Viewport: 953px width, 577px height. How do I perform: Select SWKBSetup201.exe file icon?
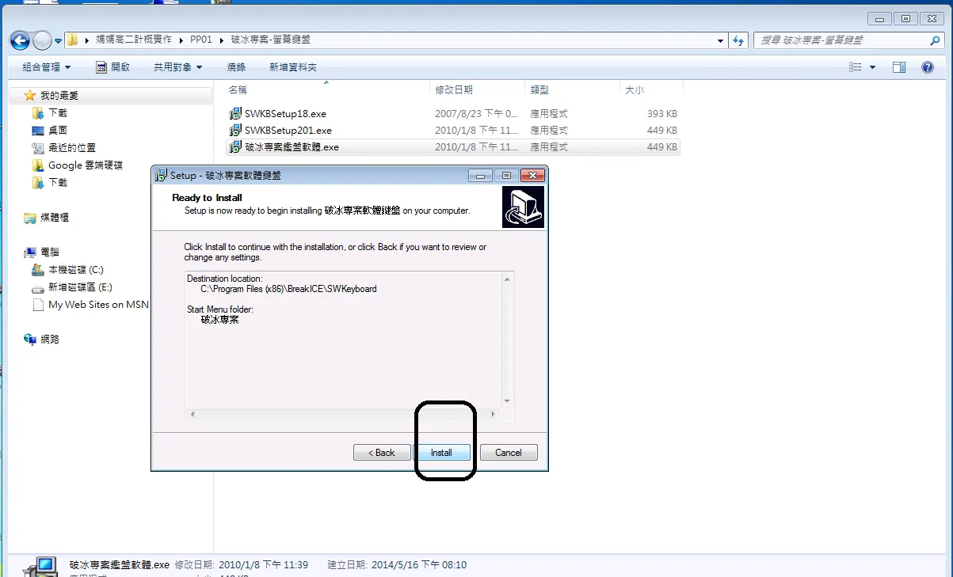coord(235,130)
